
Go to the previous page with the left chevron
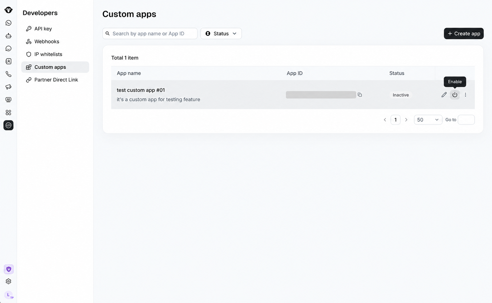385,120
